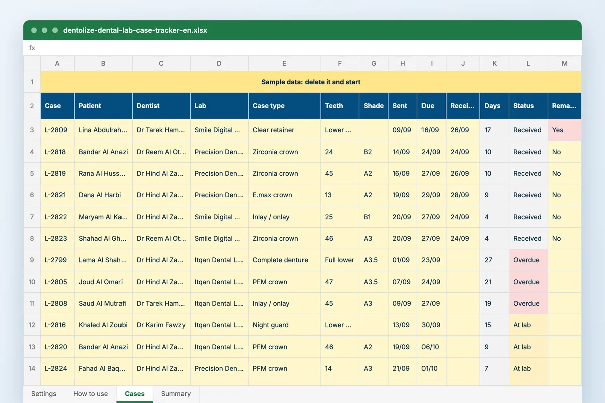Click the 'Received' status for L-2821
605x403 pixels.
pos(528,195)
